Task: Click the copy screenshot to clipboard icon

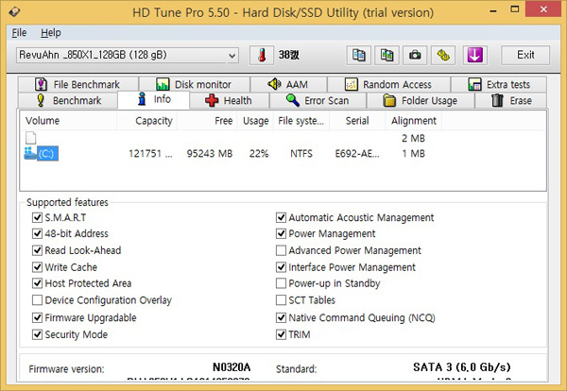Action: 387,56
